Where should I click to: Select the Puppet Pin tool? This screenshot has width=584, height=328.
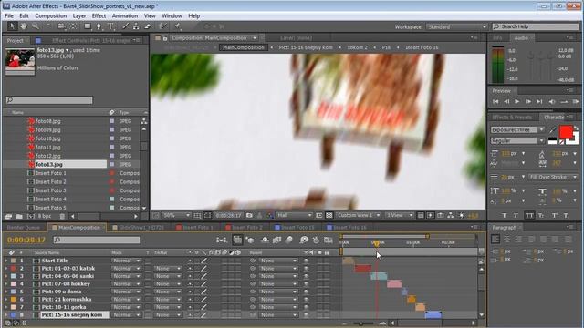(178, 26)
